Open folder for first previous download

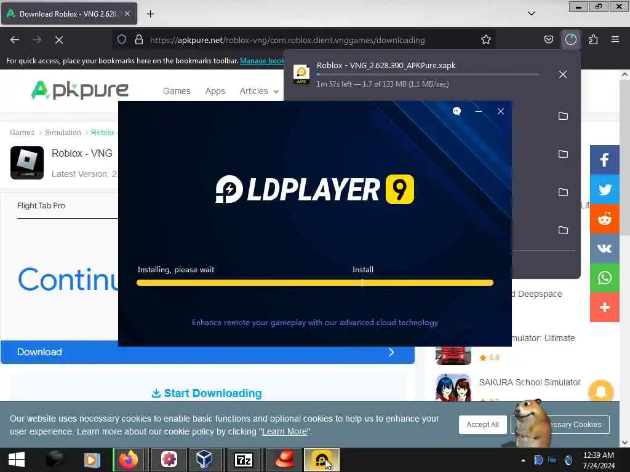[563, 116]
